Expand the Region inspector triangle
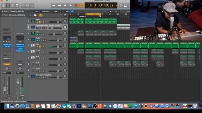Image resolution: width=202 pixels, height=113 pixels. pos(2,11)
